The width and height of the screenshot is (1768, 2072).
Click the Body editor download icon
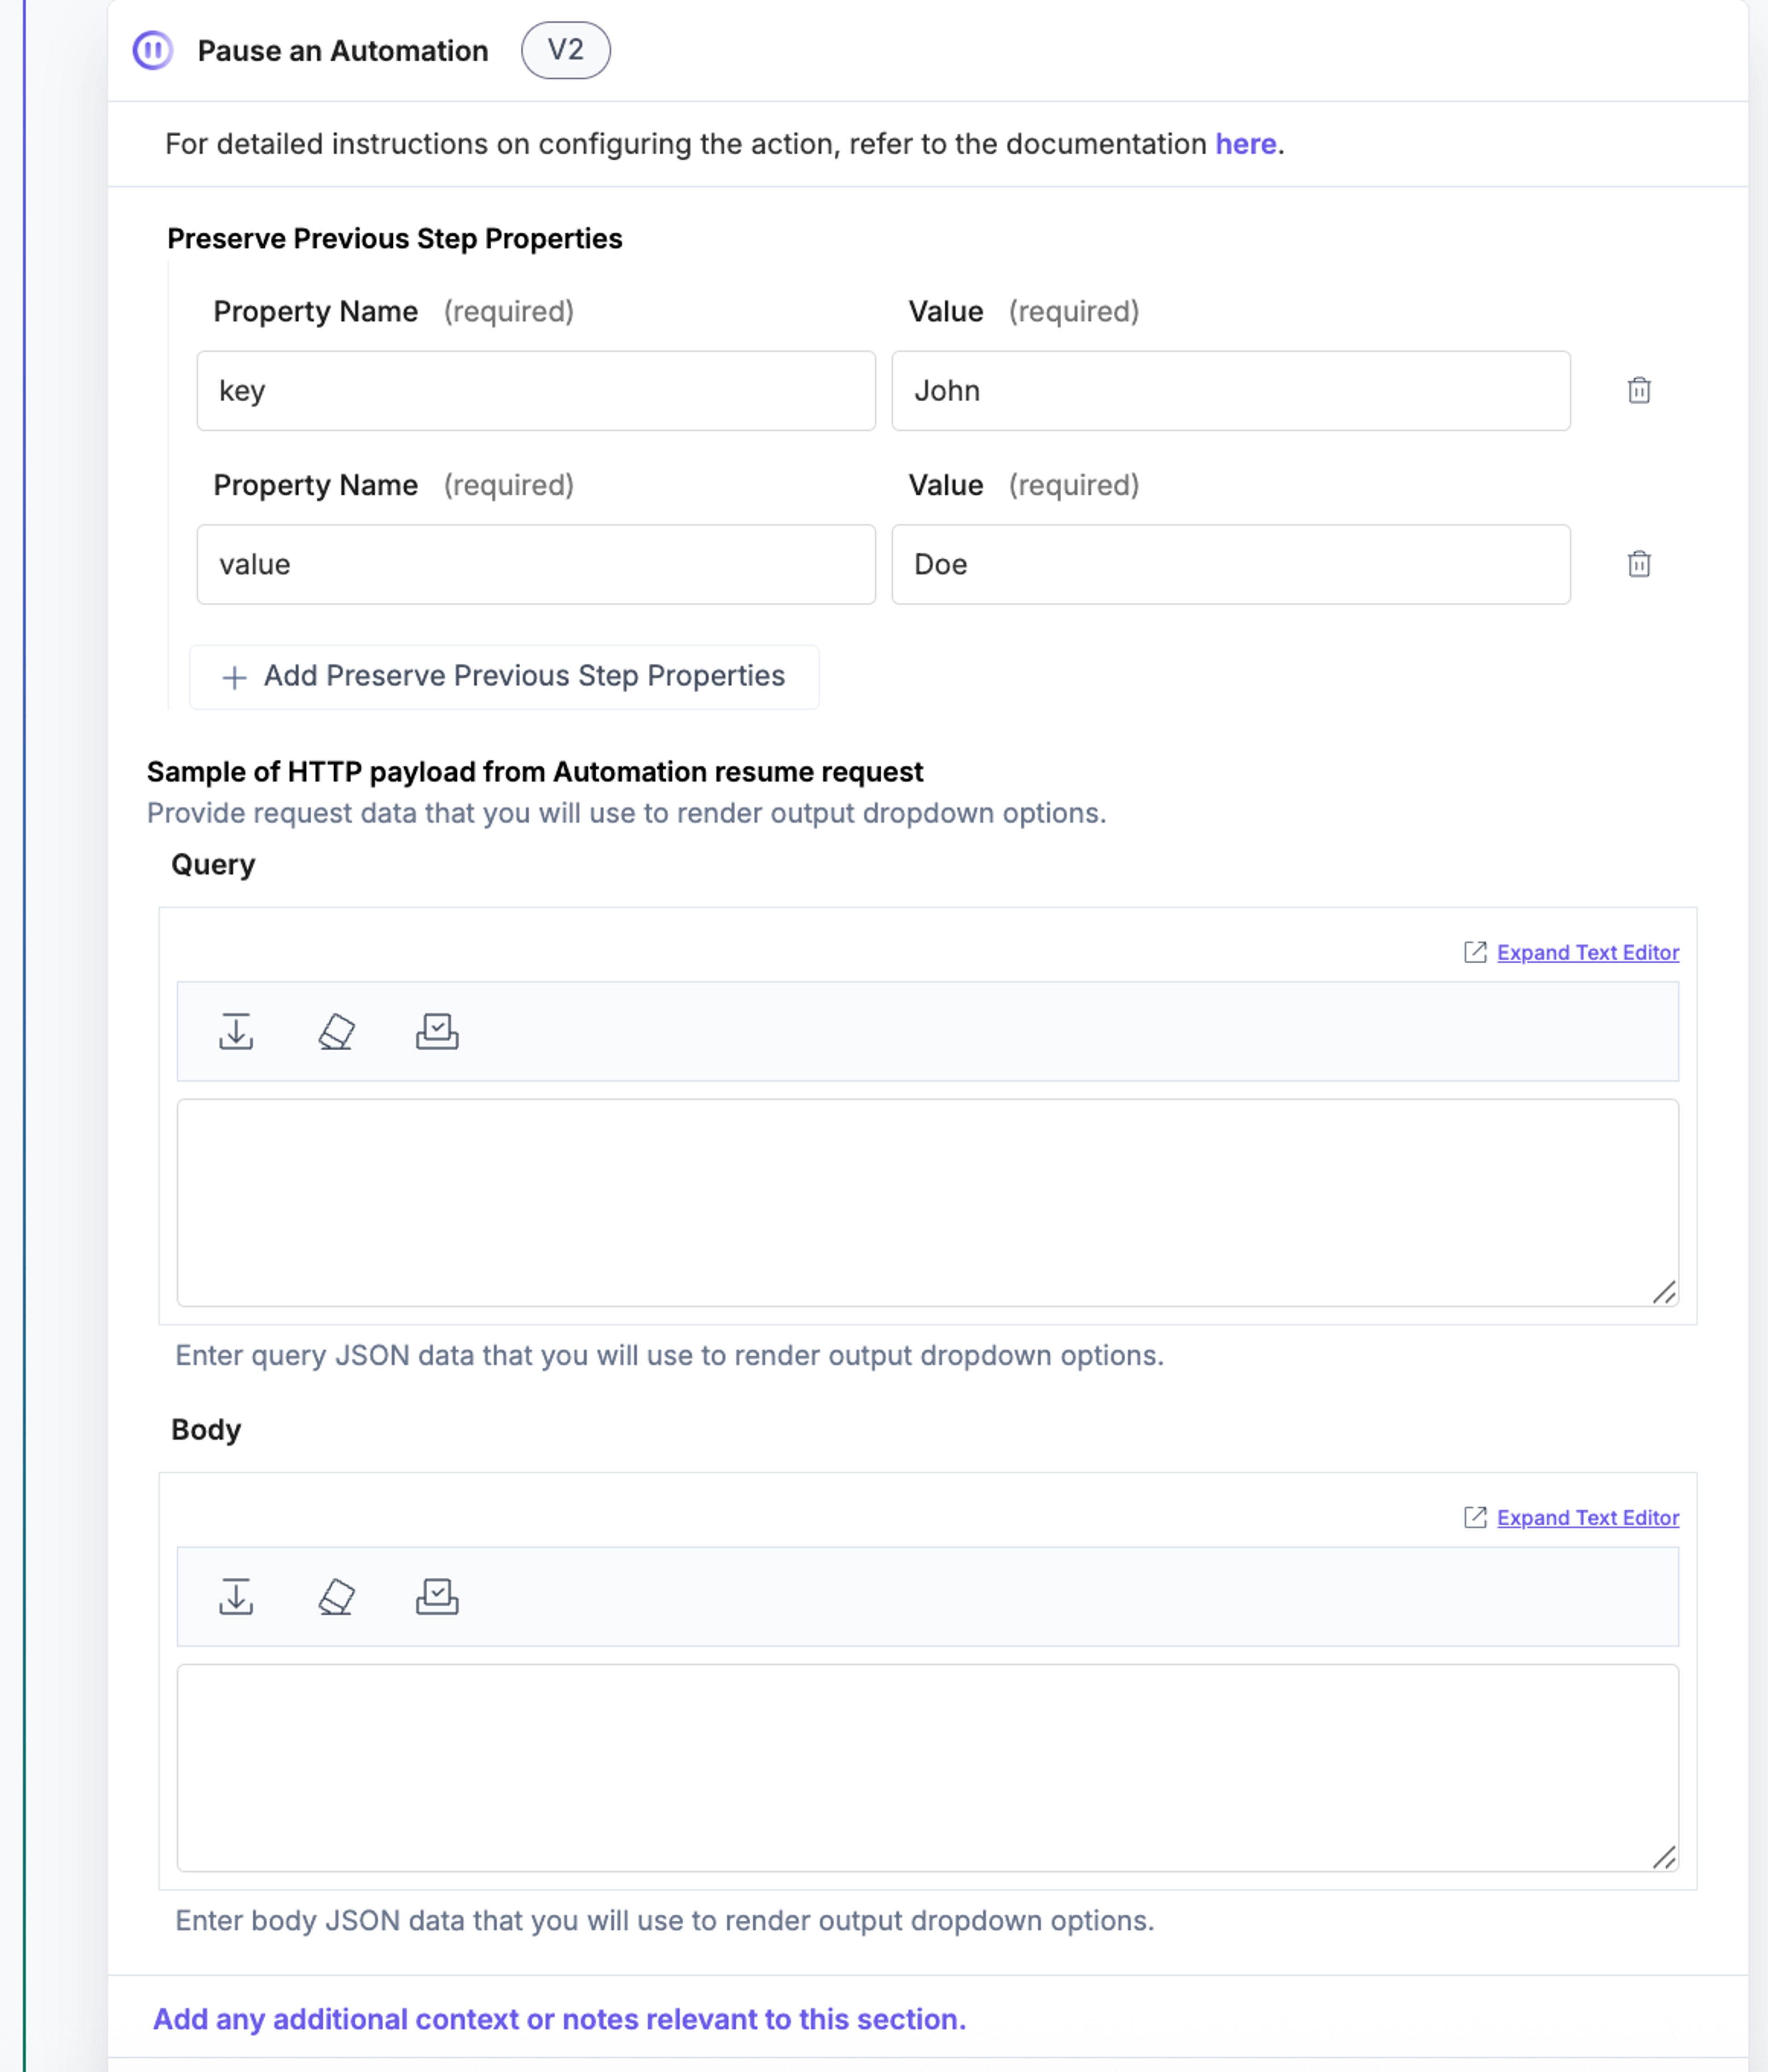click(236, 1596)
